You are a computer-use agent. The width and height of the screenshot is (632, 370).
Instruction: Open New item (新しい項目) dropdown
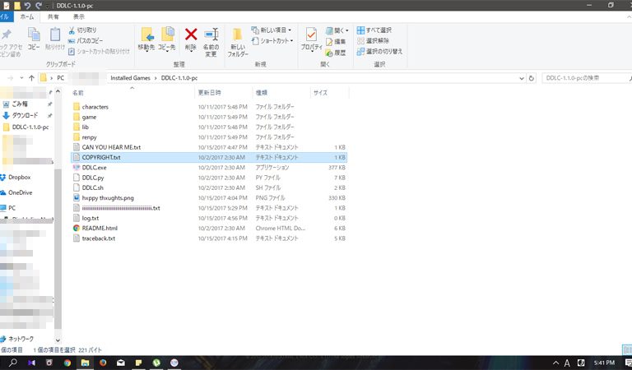pyautogui.click(x=272, y=30)
